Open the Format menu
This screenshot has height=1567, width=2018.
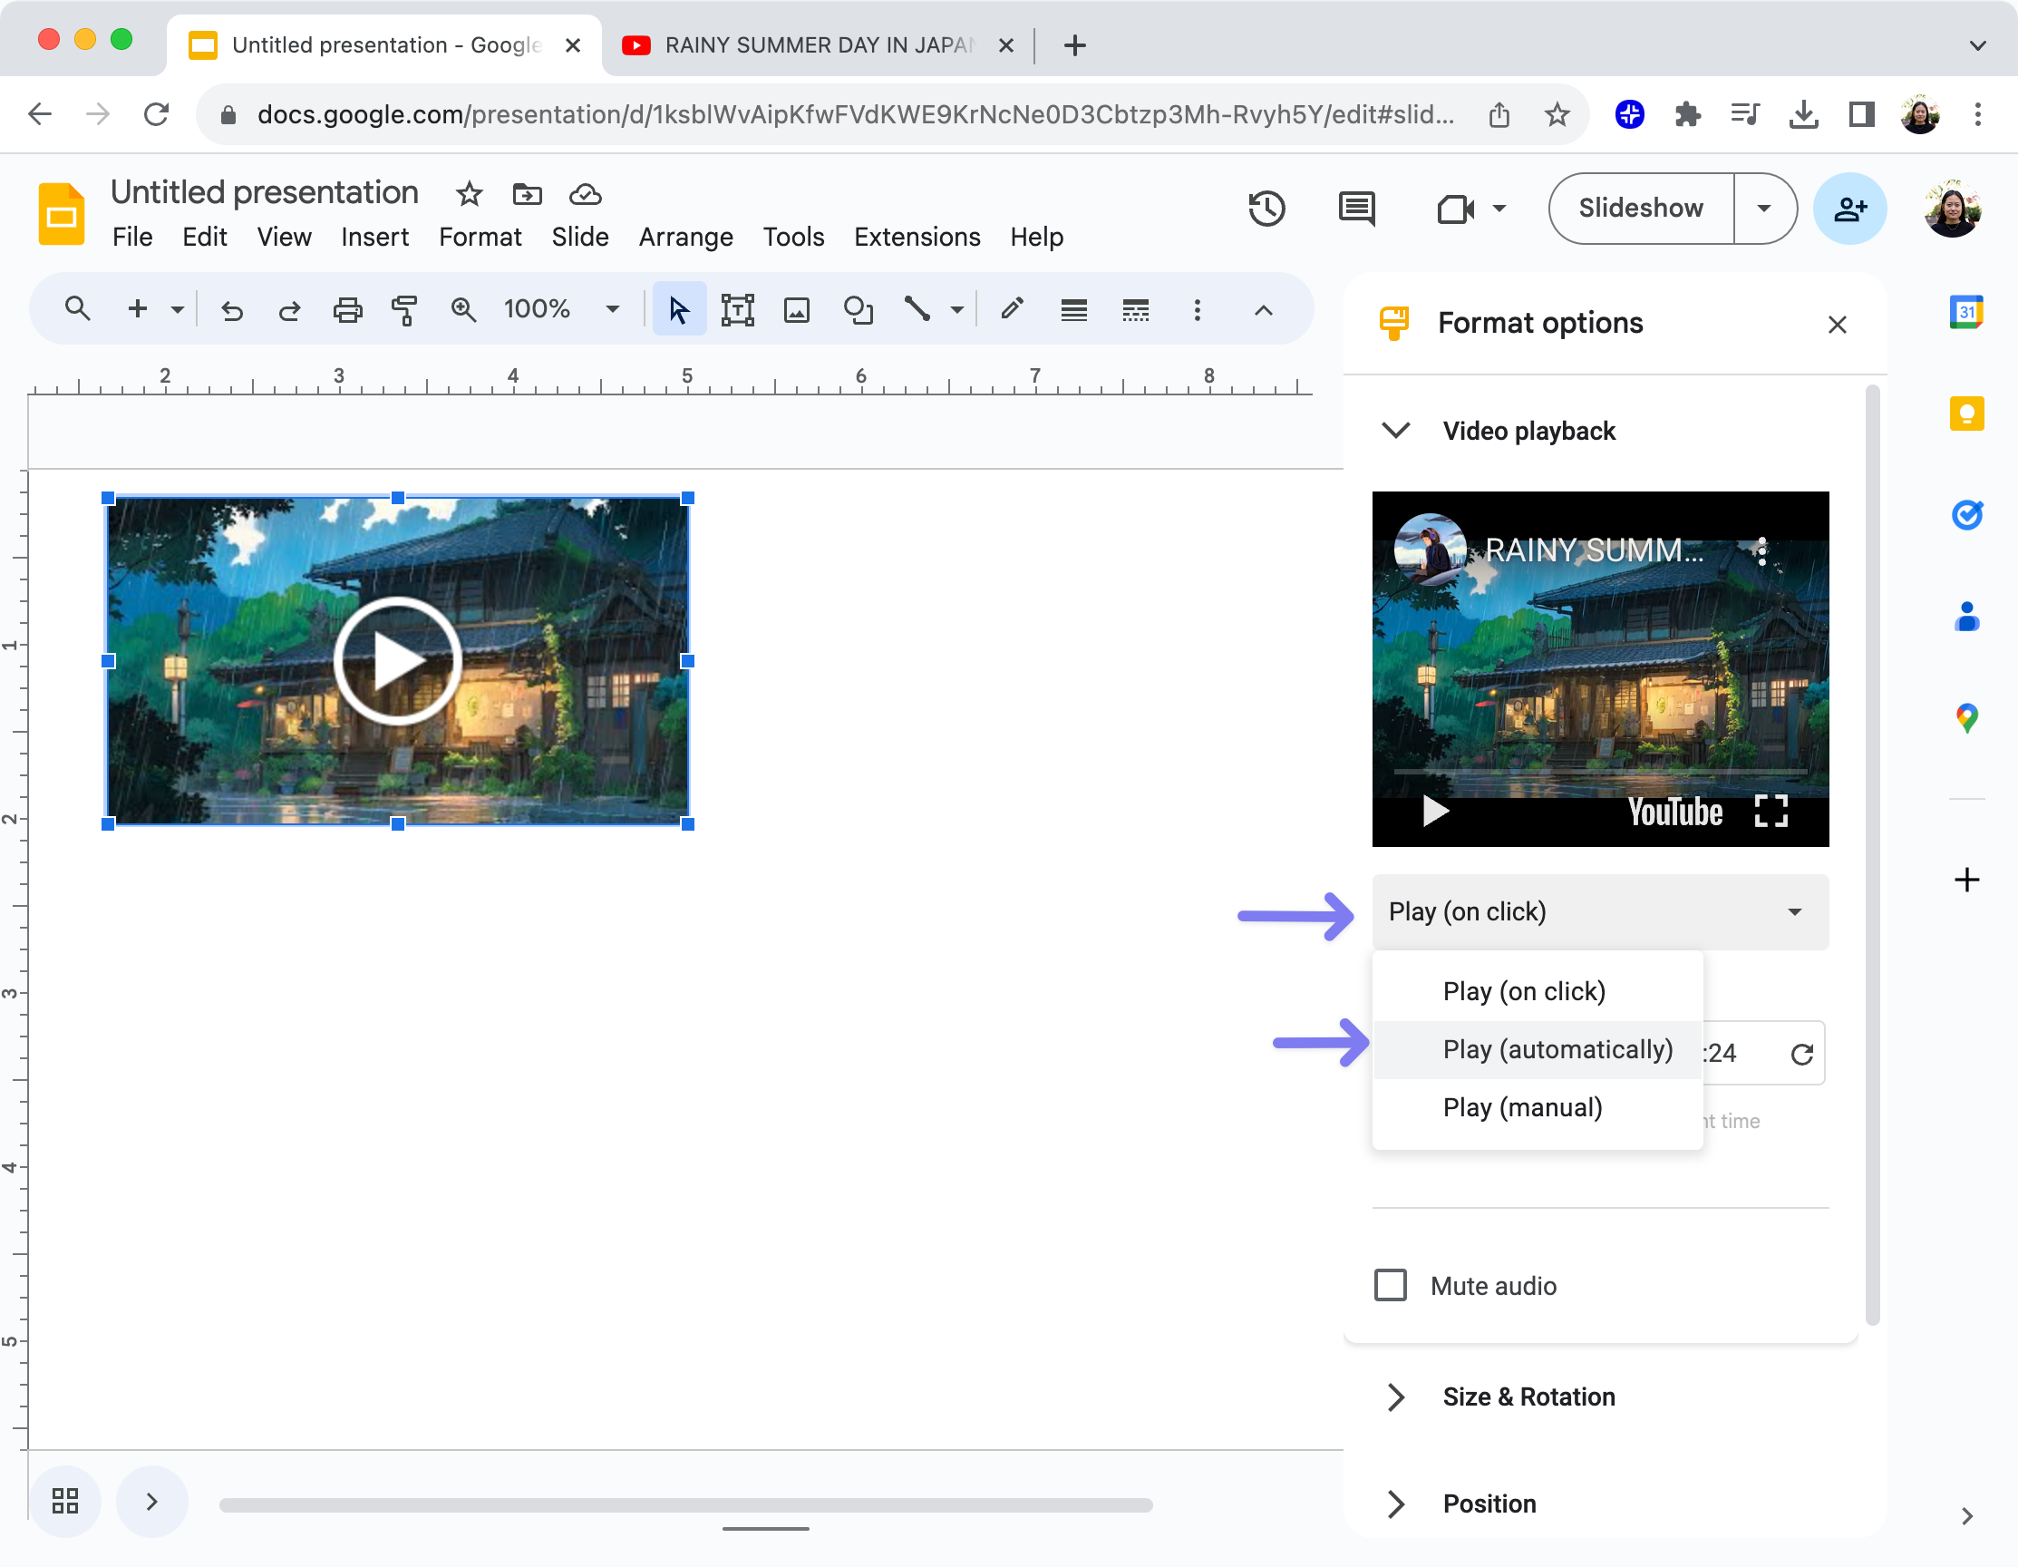tap(480, 237)
